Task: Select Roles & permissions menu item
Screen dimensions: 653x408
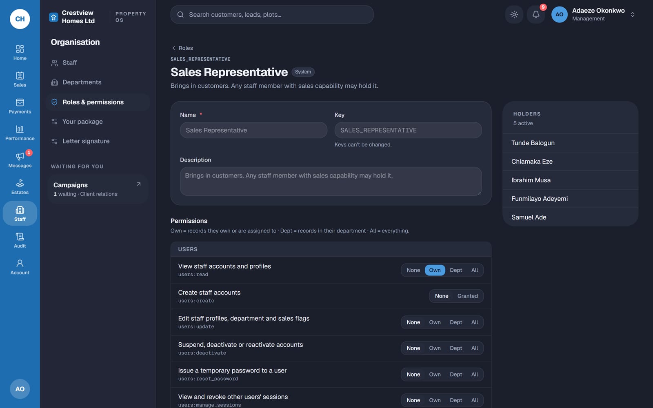Action: tap(98, 102)
